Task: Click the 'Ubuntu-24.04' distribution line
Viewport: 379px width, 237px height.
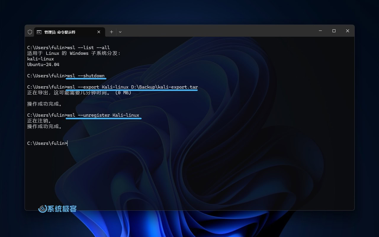Action: 43,65
